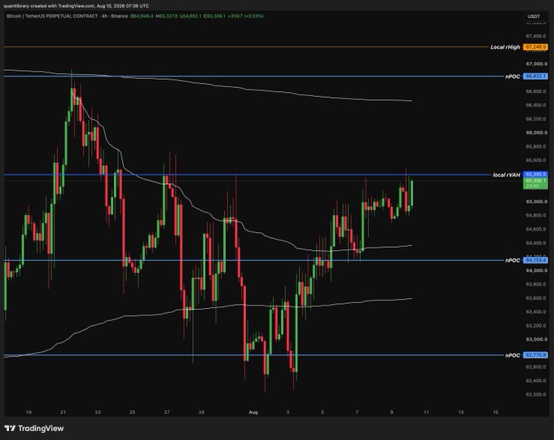Click the 63,200.0 price axis label

click(x=536, y=326)
